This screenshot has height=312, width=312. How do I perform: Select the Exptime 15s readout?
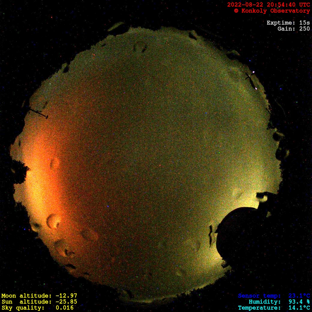tap(288, 23)
